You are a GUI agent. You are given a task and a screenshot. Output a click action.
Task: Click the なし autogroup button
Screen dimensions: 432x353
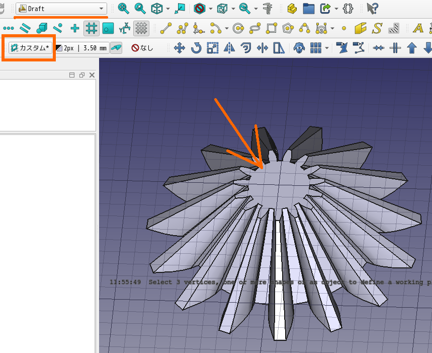point(142,48)
